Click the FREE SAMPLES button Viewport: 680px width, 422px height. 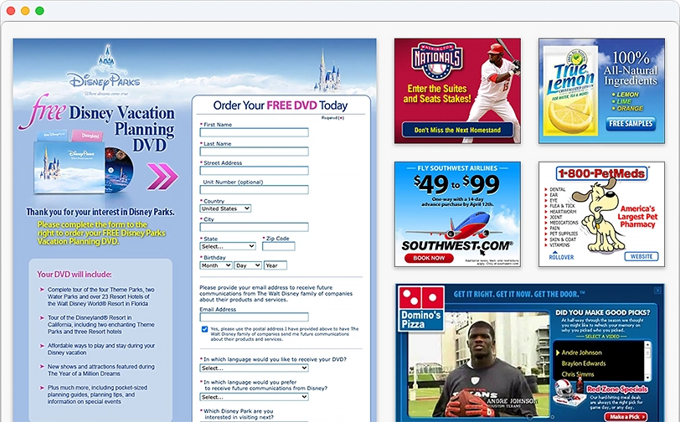(631, 124)
